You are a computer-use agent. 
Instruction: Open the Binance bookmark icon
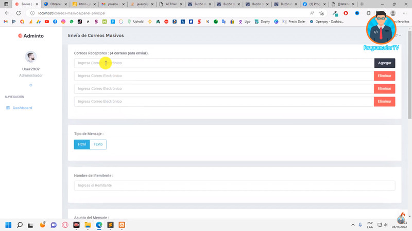click(150, 22)
